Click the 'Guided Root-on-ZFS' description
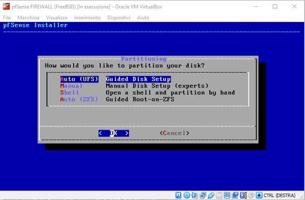The height and width of the screenshot is (200, 305). click(x=140, y=99)
